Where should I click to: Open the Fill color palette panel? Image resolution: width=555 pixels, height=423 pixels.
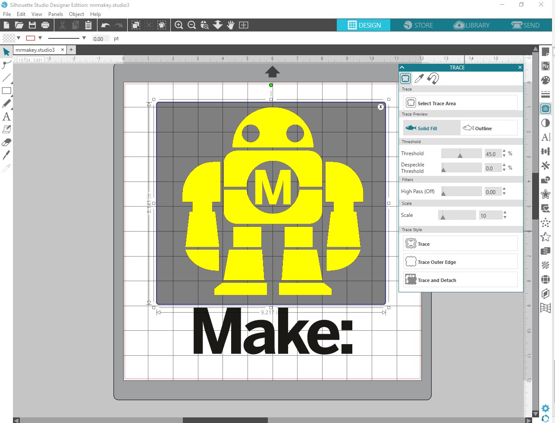click(x=546, y=80)
